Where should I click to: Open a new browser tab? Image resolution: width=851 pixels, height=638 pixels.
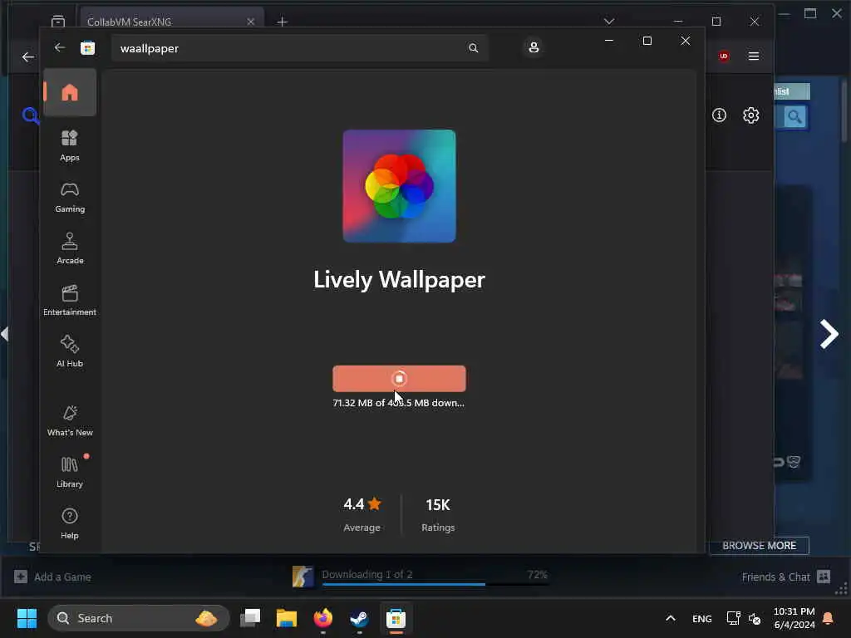[282, 22]
